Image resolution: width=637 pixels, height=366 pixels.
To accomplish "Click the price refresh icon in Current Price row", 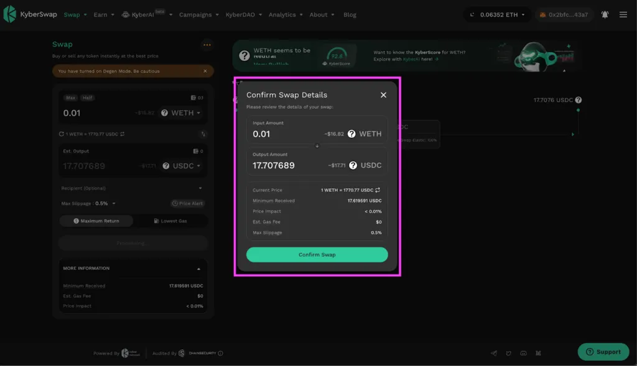I will click(x=378, y=190).
